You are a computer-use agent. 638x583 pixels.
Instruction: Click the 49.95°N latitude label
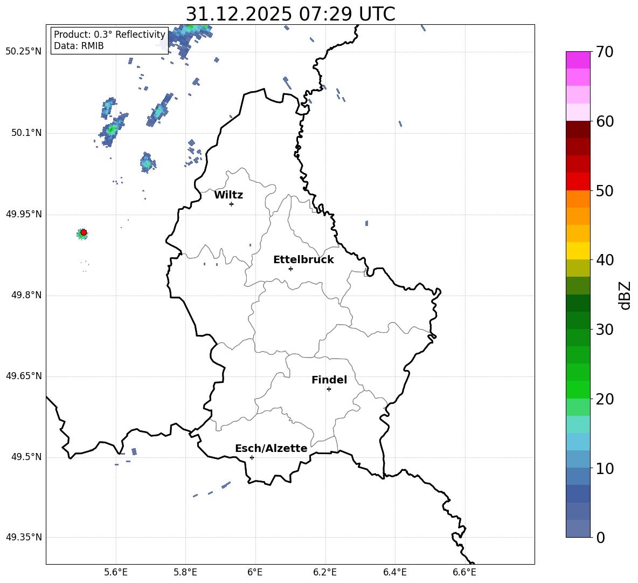pyautogui.click(x=24, y=214)
